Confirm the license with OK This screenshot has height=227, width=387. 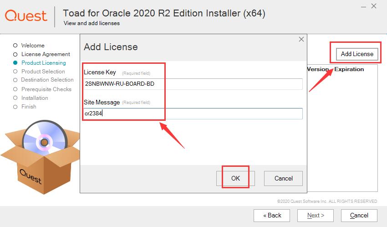pos(235,178)
